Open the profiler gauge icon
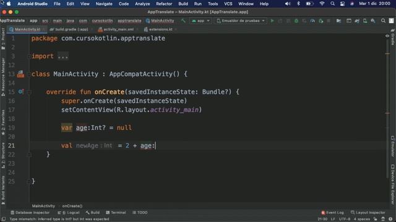This screenshot has width=396, height=222. [x=312, y=21]
